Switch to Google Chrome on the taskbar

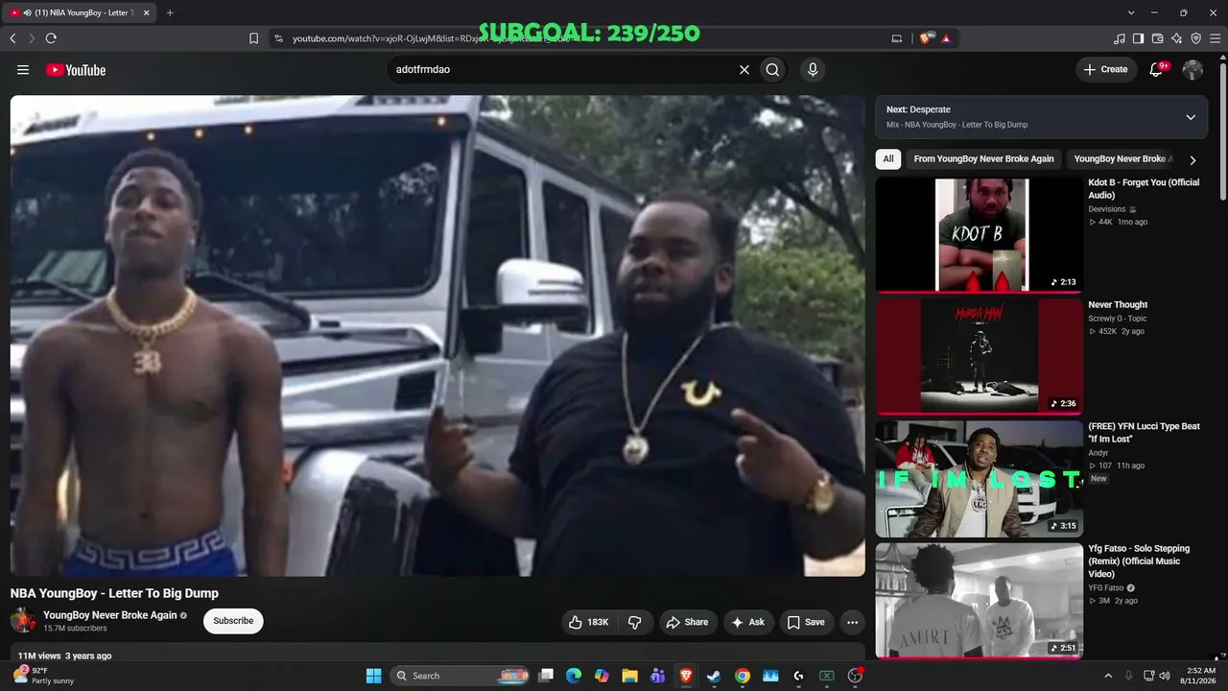tap(742, 676)
